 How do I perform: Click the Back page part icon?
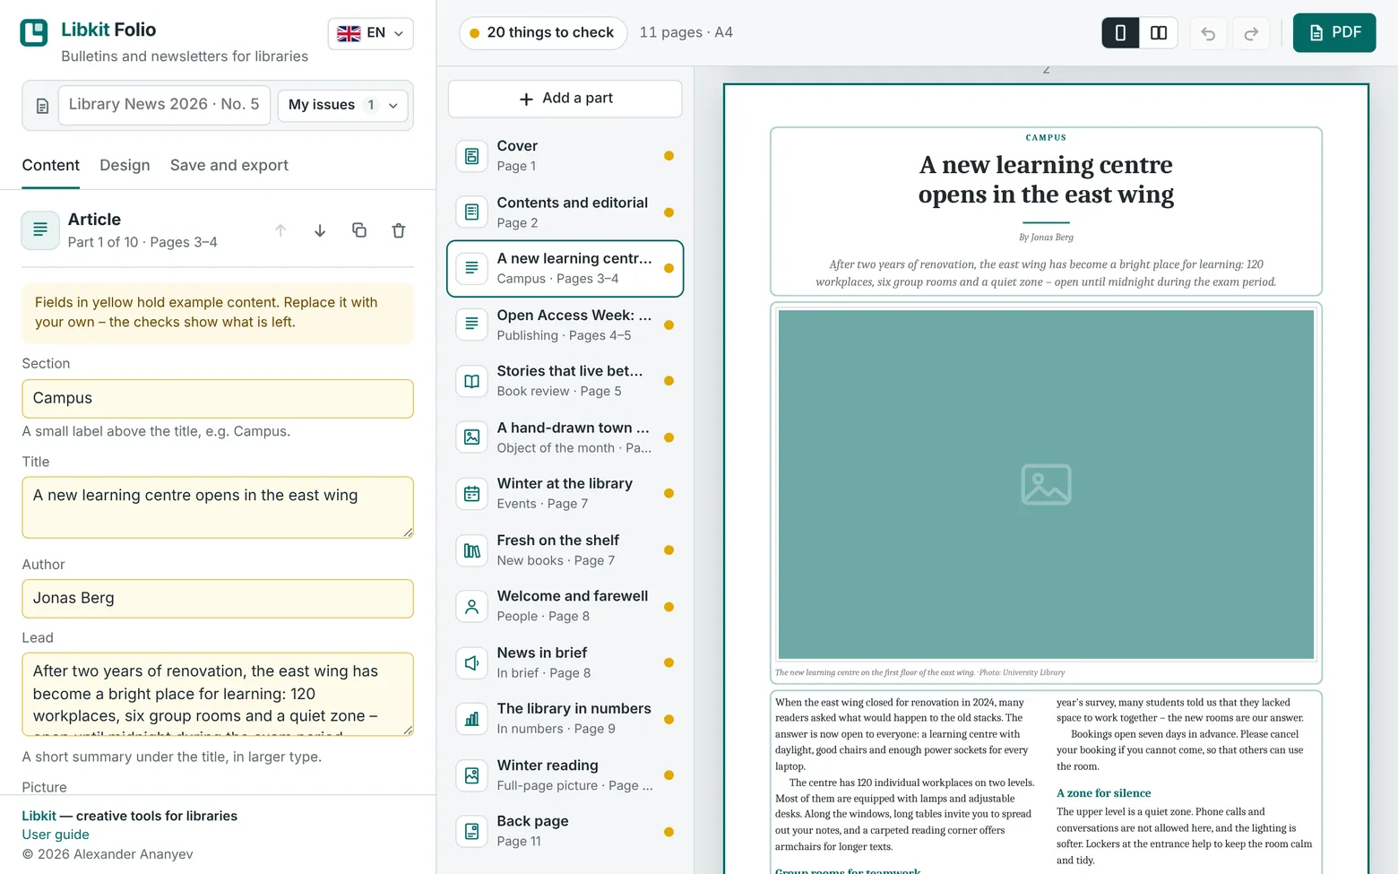coord(471,831)
